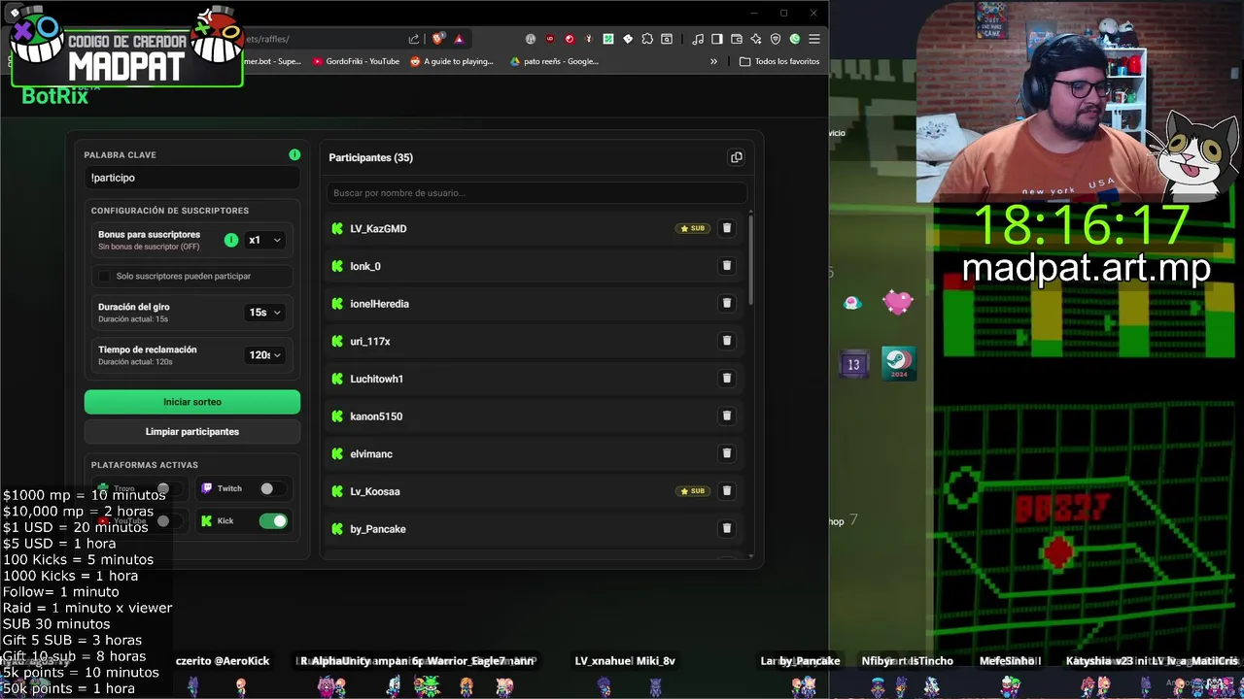Check Solo suscriptores pueden participar
The image size is (1244, 699).
point(104,276)
